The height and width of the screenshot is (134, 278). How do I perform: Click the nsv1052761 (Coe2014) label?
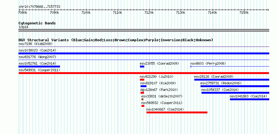tap(37, 63)
